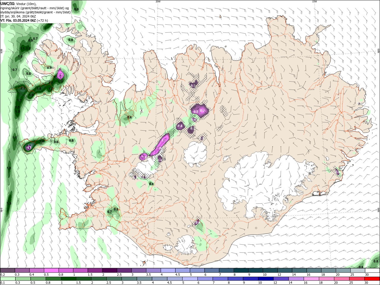Select rain legend swatch between 1 and 1.5
Screen dimensions: 380x285
tap(69, 279)
